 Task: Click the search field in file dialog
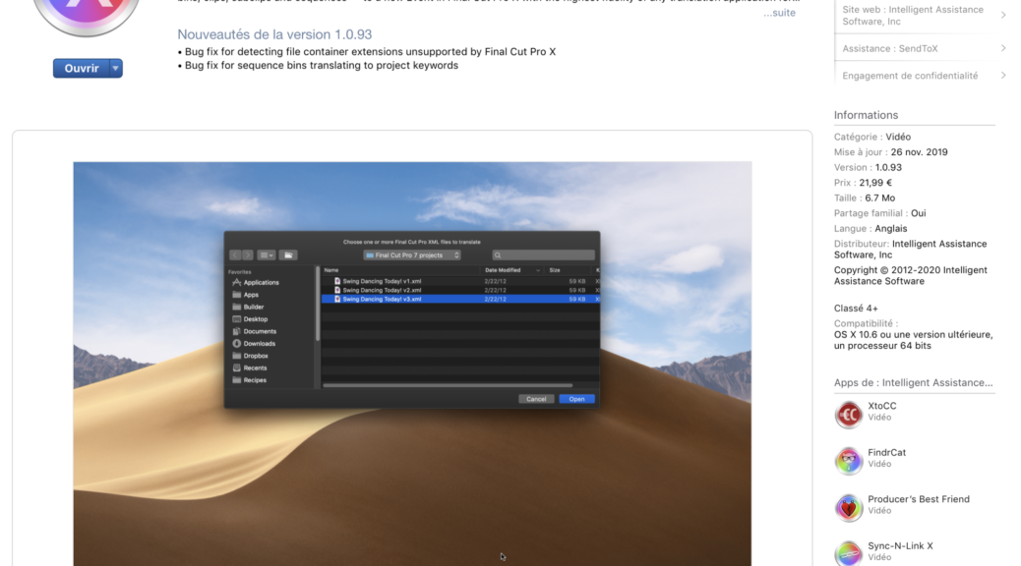544,255
